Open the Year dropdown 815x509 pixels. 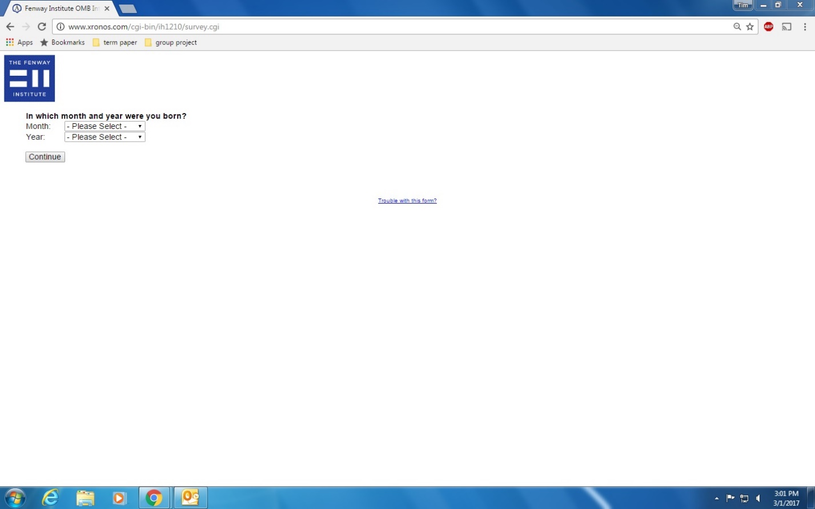pos(105,137)
